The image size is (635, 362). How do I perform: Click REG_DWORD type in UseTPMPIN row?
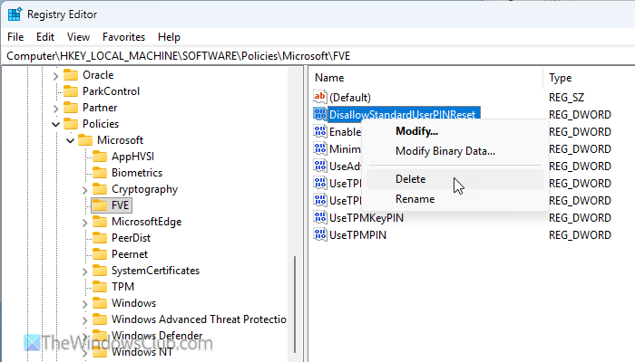click(x=580, y=235)
